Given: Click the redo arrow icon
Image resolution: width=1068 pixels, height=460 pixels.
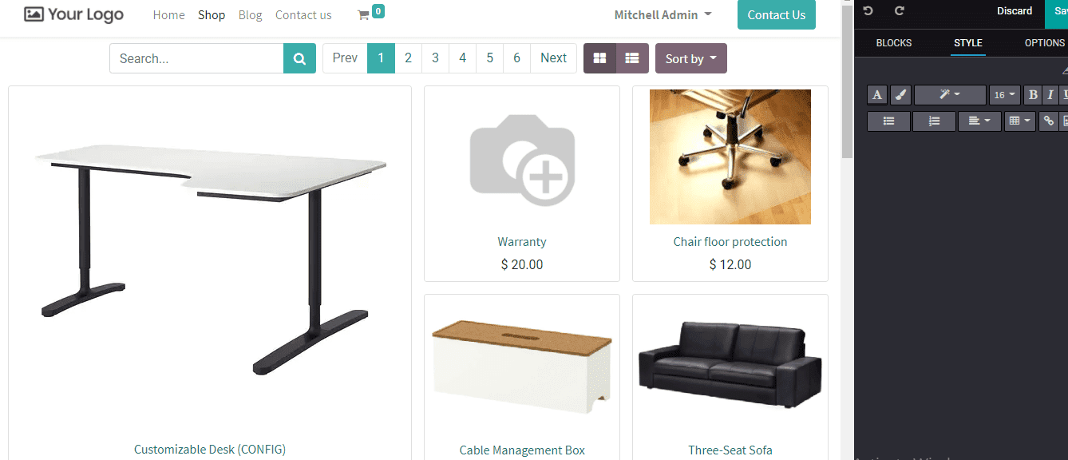Looking at the screenshot, I should pos(900,11).
